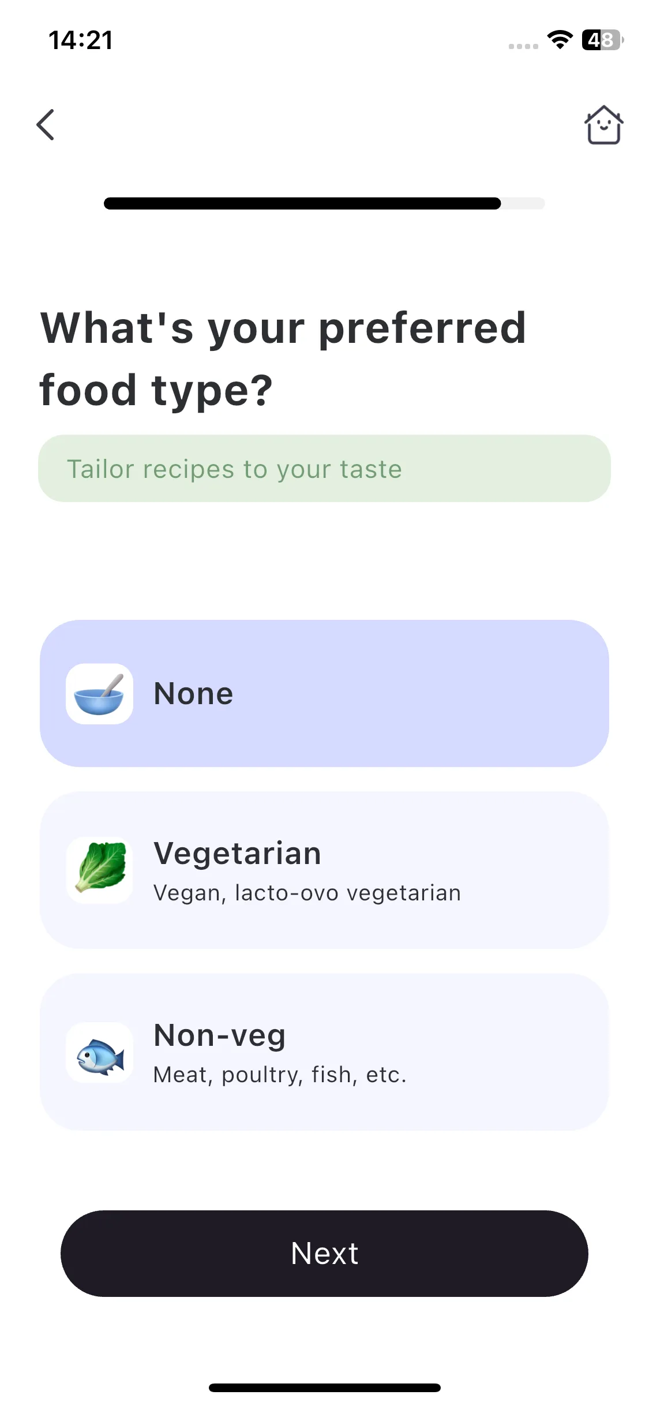The image size is (649, 1406).
Task: Select the None food type option
Action: click(x=324, y=693)
